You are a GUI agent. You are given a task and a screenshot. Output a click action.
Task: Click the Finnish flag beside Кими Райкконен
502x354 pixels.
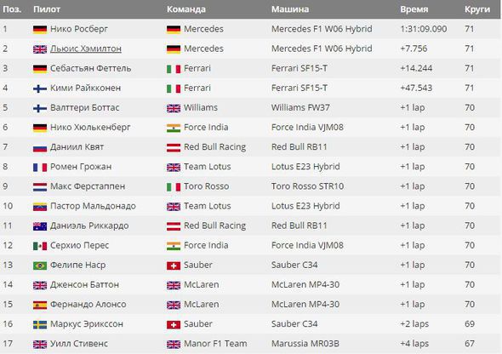coord(40,88)
